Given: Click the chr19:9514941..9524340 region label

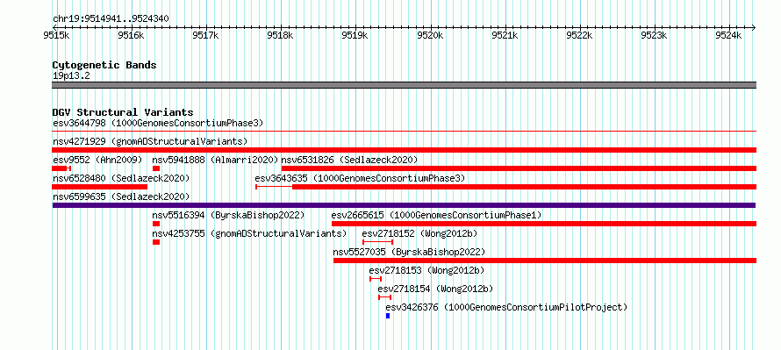Looking at the screenshot, I should 111,18.
